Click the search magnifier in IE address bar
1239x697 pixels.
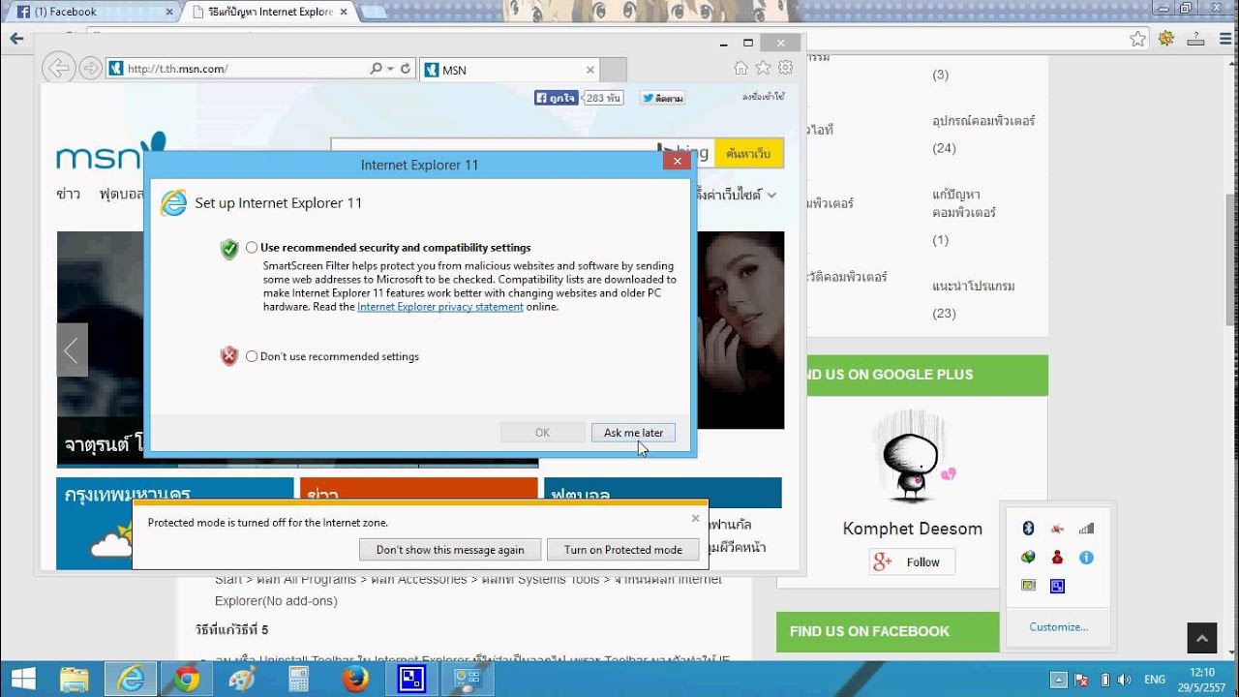point(376,69)
